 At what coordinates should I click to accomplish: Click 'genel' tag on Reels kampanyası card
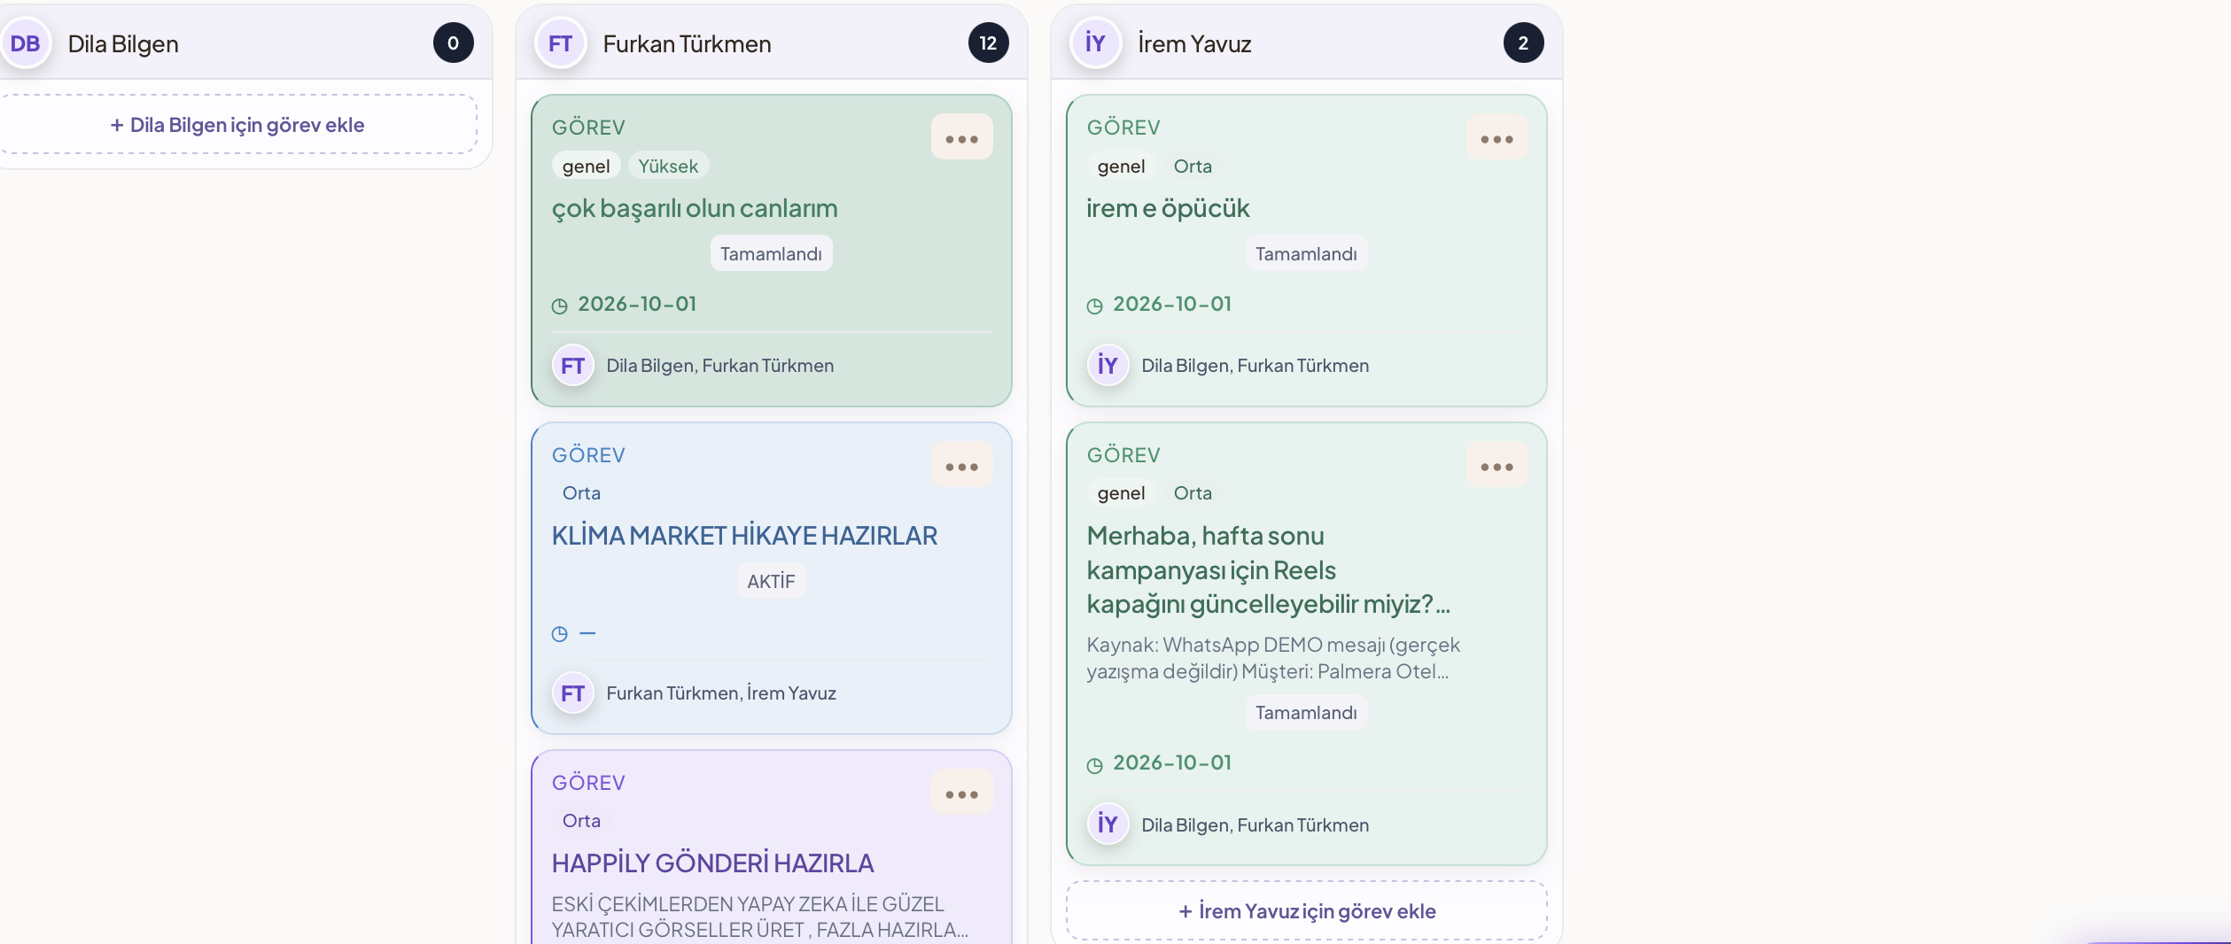pyautogui.click(x=1121, y=493)
